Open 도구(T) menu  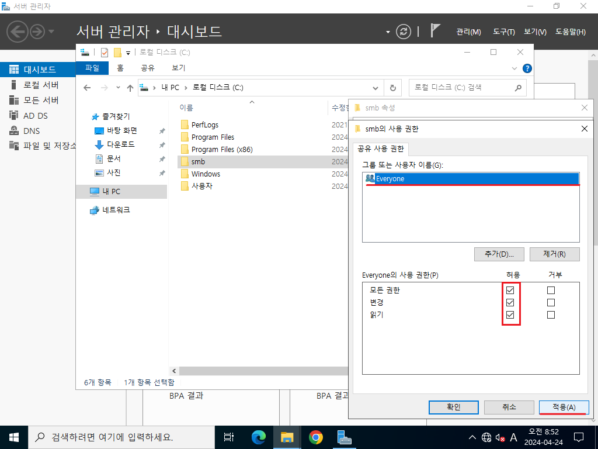click(504, 32)
